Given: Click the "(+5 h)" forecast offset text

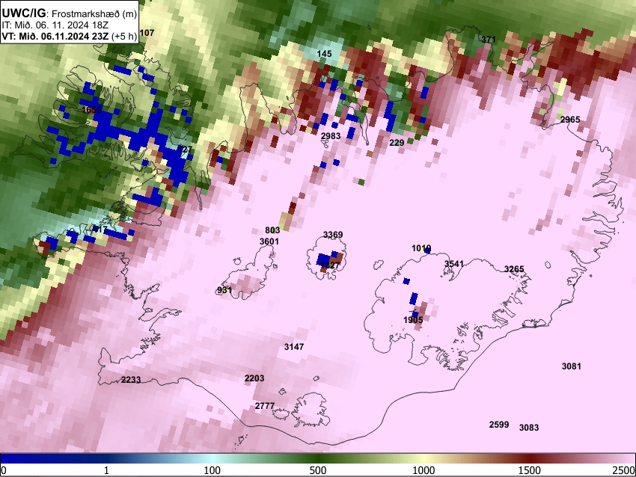Looking at the screenshot, I should [x=124, y=36].
